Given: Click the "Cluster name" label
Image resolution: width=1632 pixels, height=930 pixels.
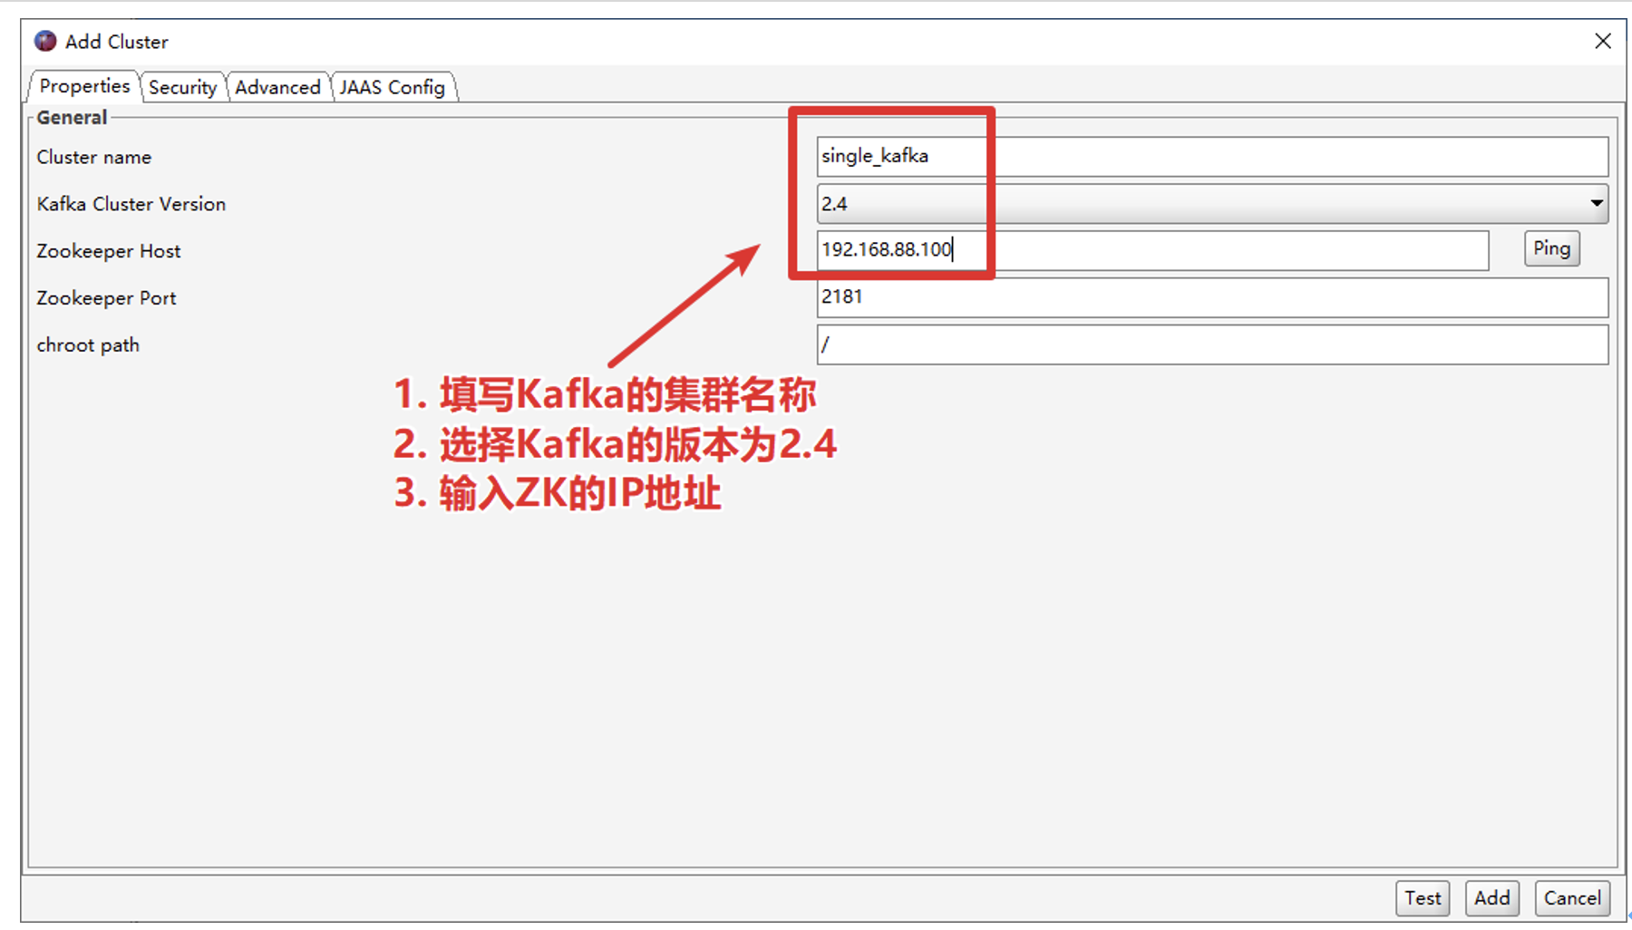Looking at the screenshot, I should click(94, 158).
